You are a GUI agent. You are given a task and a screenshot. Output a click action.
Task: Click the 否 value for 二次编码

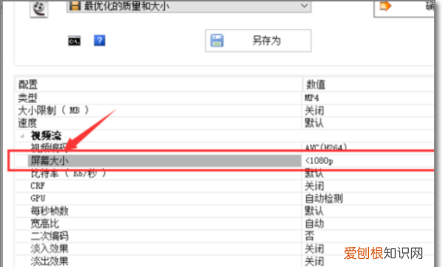click(309, 236)
